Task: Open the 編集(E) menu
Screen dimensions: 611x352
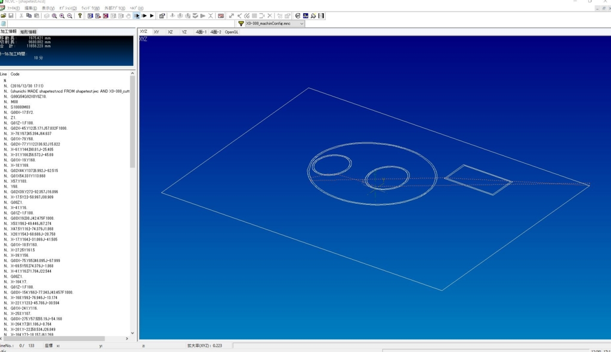Action: (31, 8)
